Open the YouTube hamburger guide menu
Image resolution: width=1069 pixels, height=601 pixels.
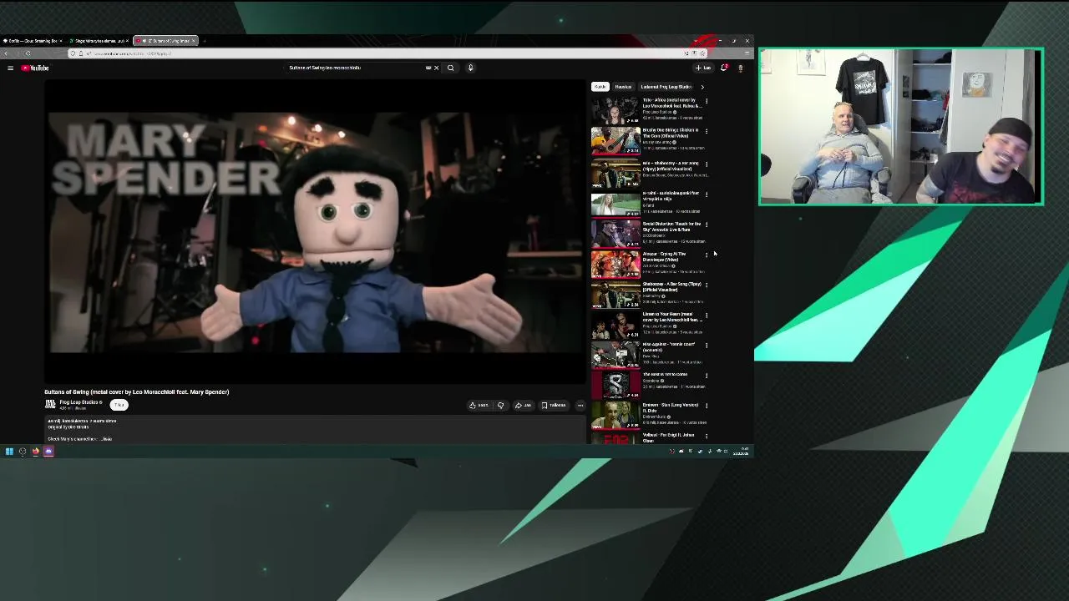point(10,68)
